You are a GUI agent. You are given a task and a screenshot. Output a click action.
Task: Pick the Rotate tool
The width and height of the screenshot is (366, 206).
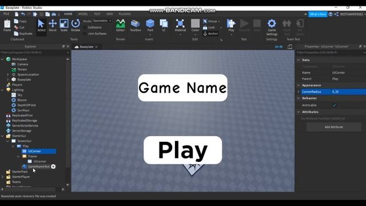[75, 25]
